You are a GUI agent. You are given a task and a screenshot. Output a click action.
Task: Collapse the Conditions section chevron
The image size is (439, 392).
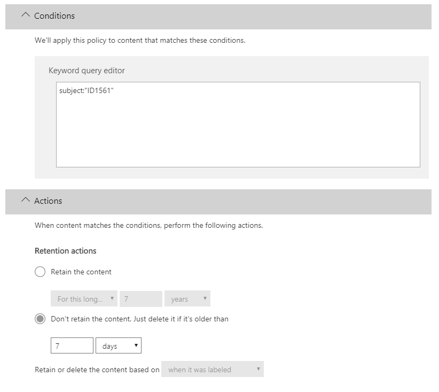[x=26, y=15]
